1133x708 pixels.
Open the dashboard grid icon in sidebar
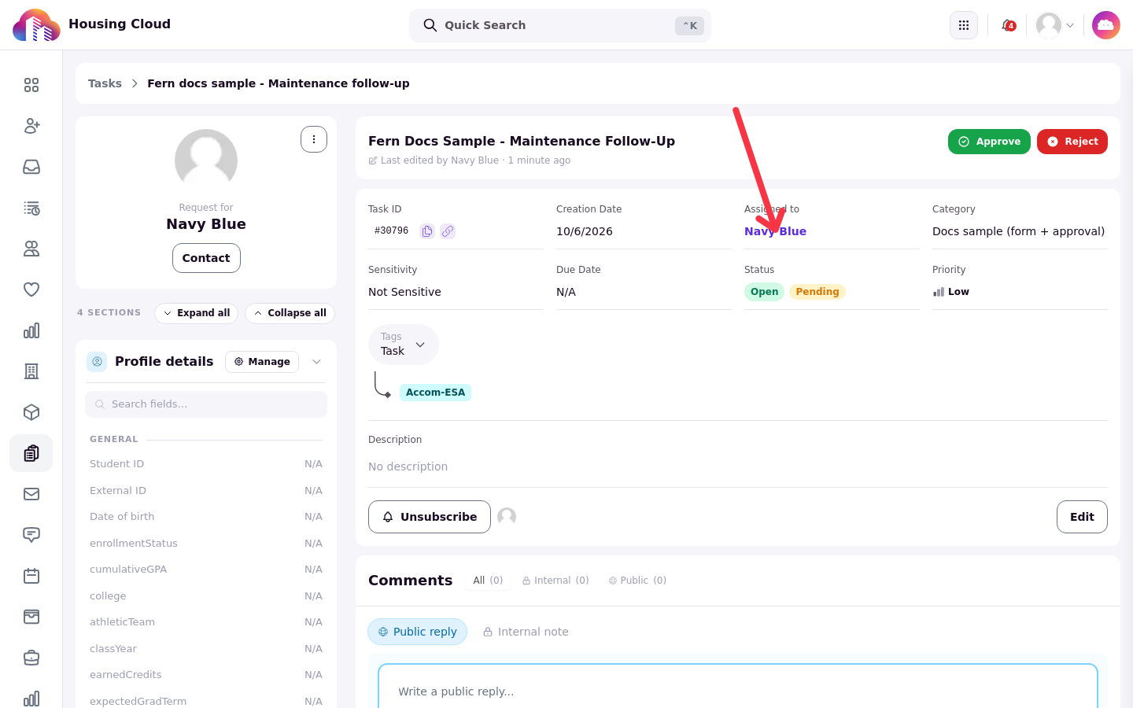[31, 85]
